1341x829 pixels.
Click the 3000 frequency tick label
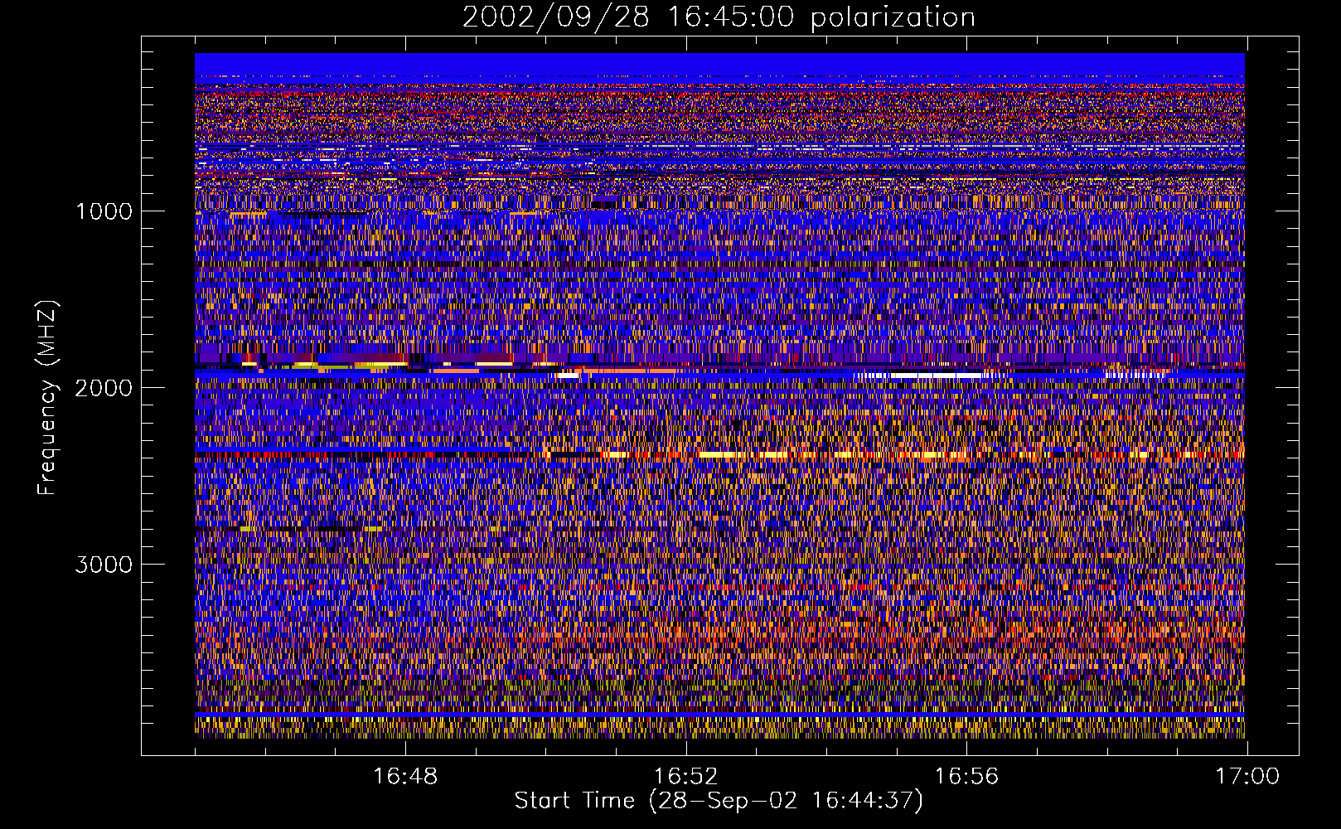104,565
